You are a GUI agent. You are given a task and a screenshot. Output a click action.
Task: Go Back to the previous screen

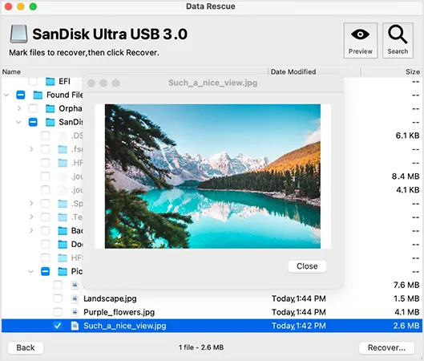point(26,347)
